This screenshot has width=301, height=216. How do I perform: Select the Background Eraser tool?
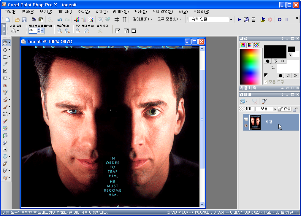pyautogui.click(x=5, y=128)
